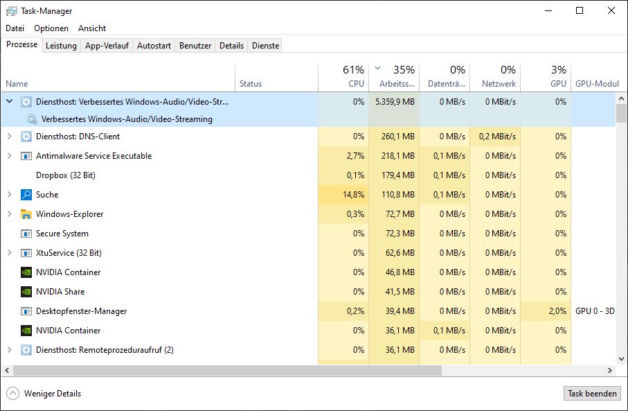Select the Dropbox (32 Bit) process row
This screenshot has width=628, height=411.
click(x=308, y=175)
